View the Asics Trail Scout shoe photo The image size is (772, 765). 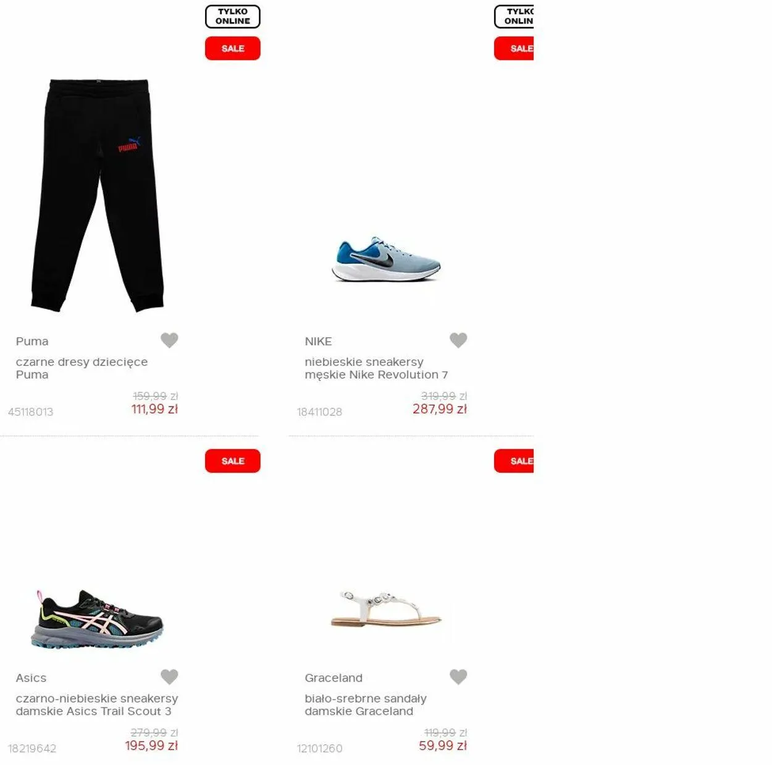click(98, 619)
